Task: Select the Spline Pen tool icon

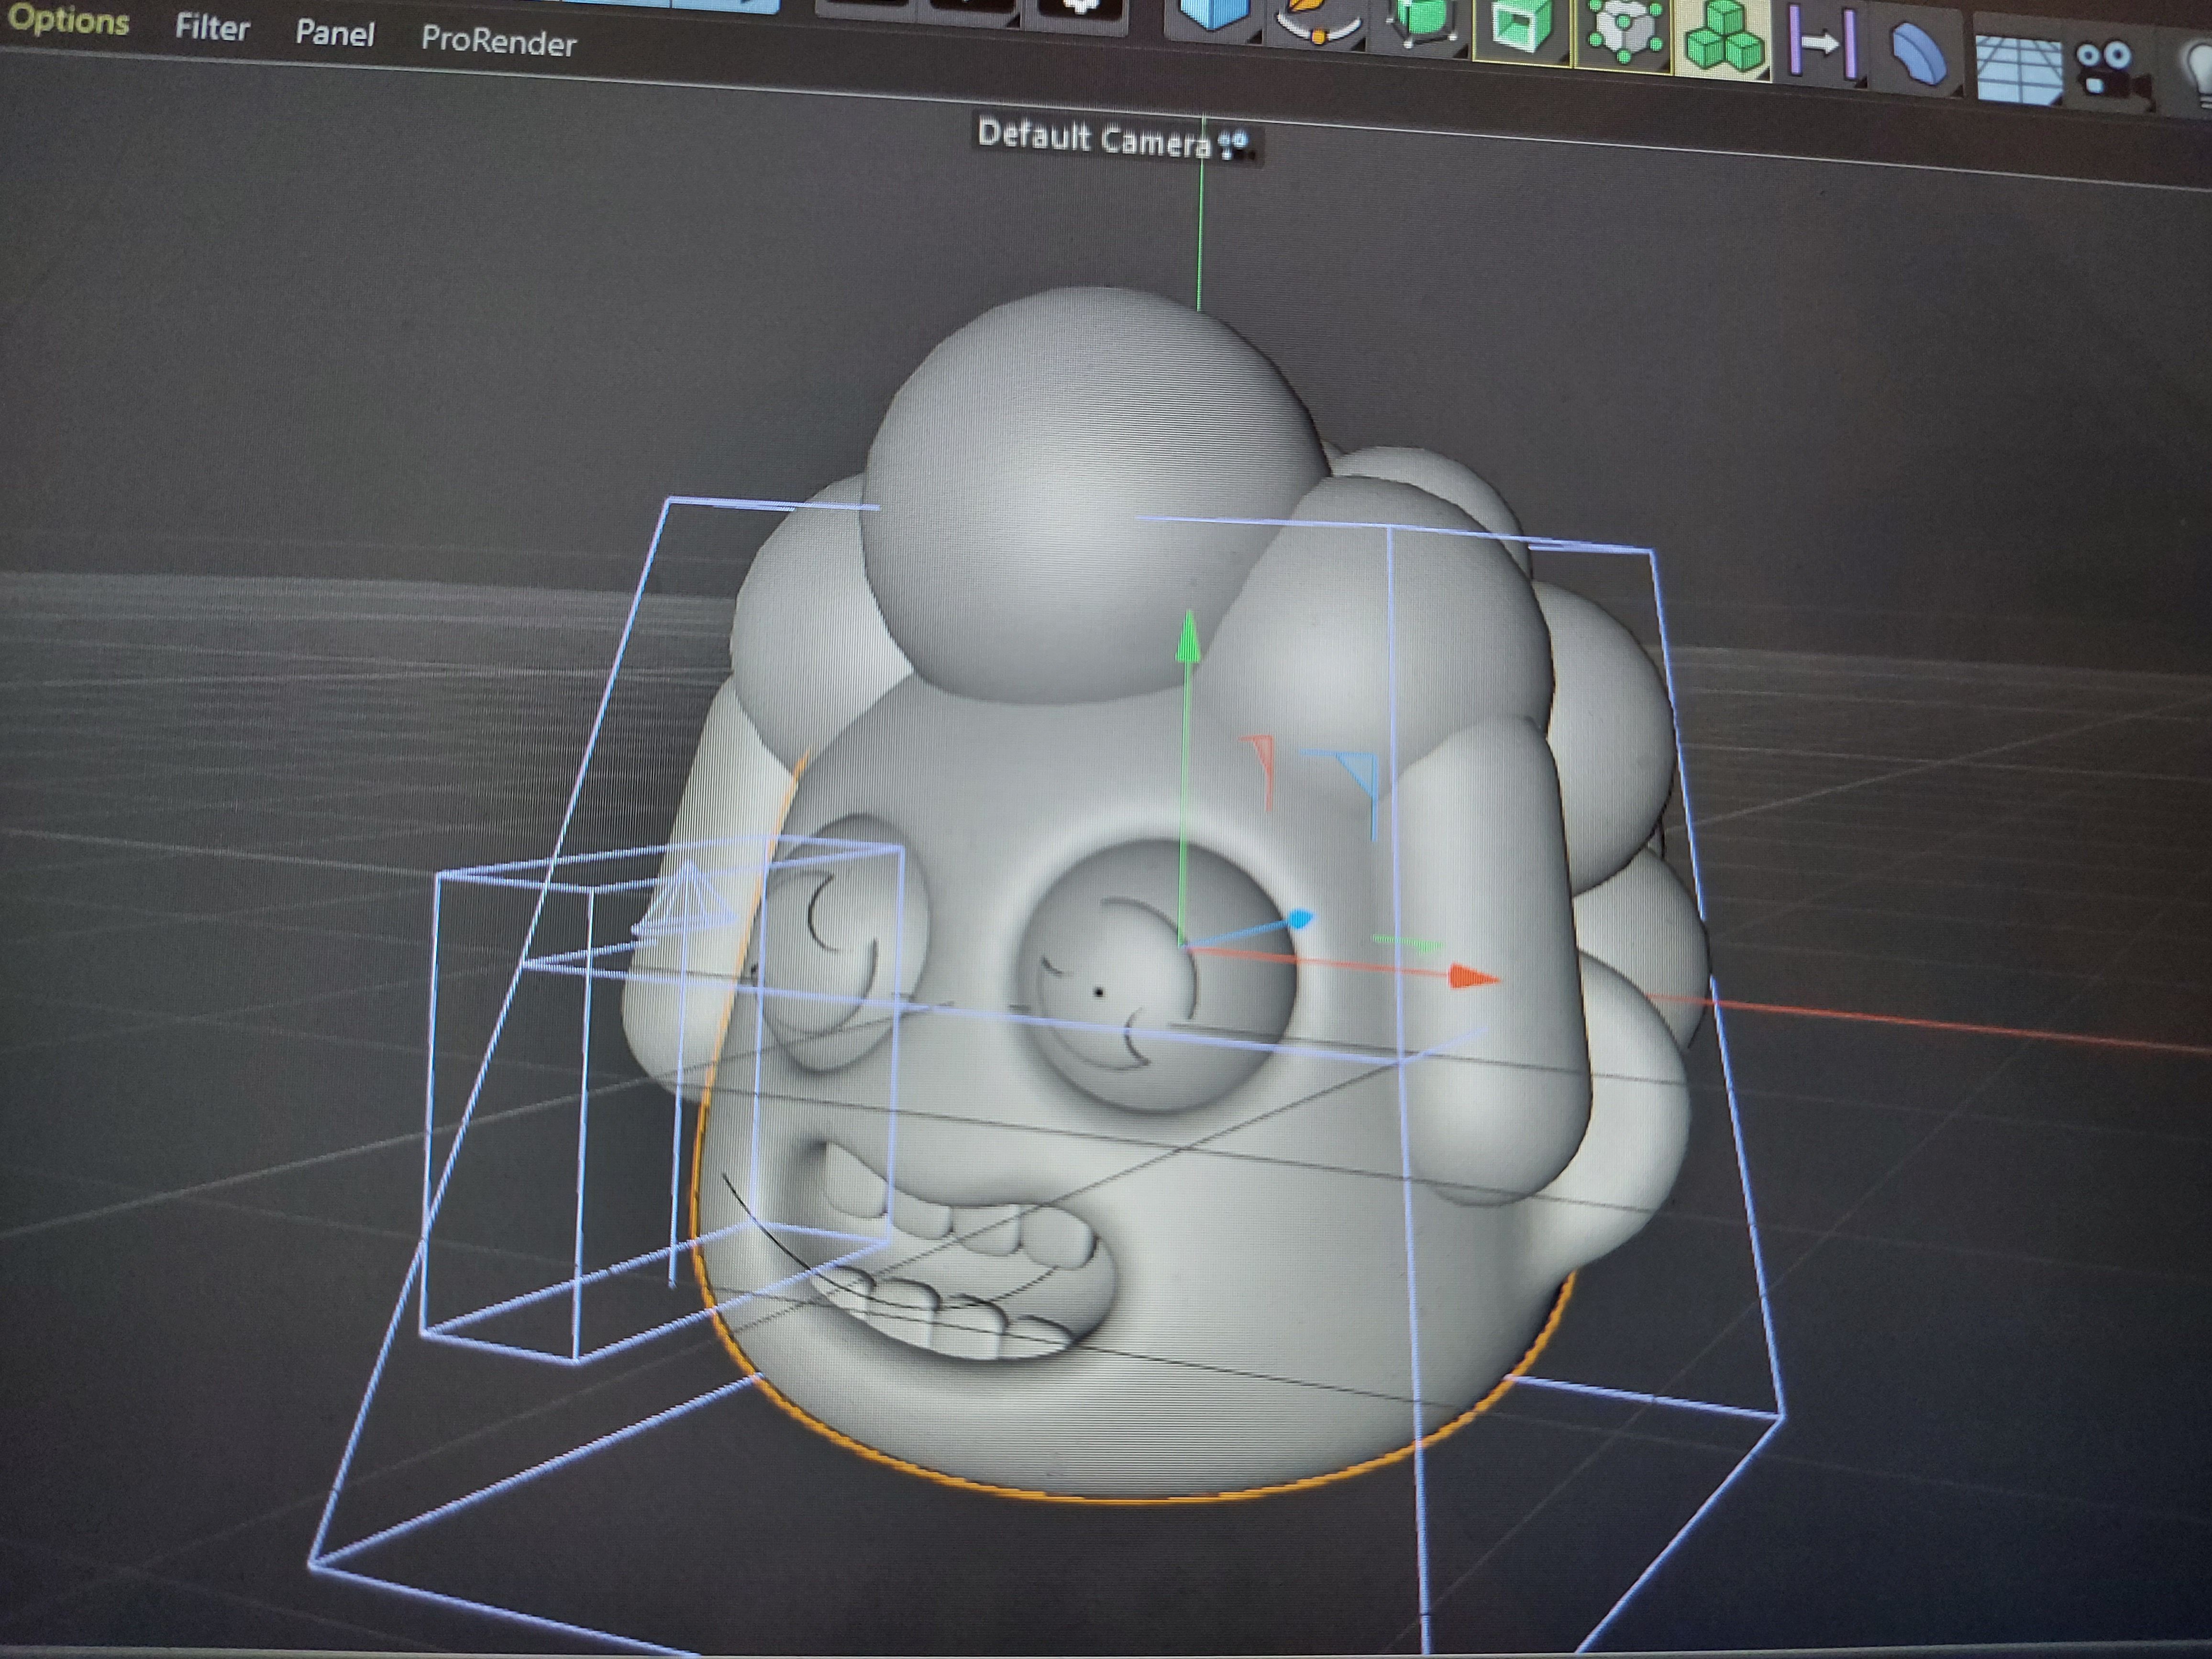Action: (1319, 22)
